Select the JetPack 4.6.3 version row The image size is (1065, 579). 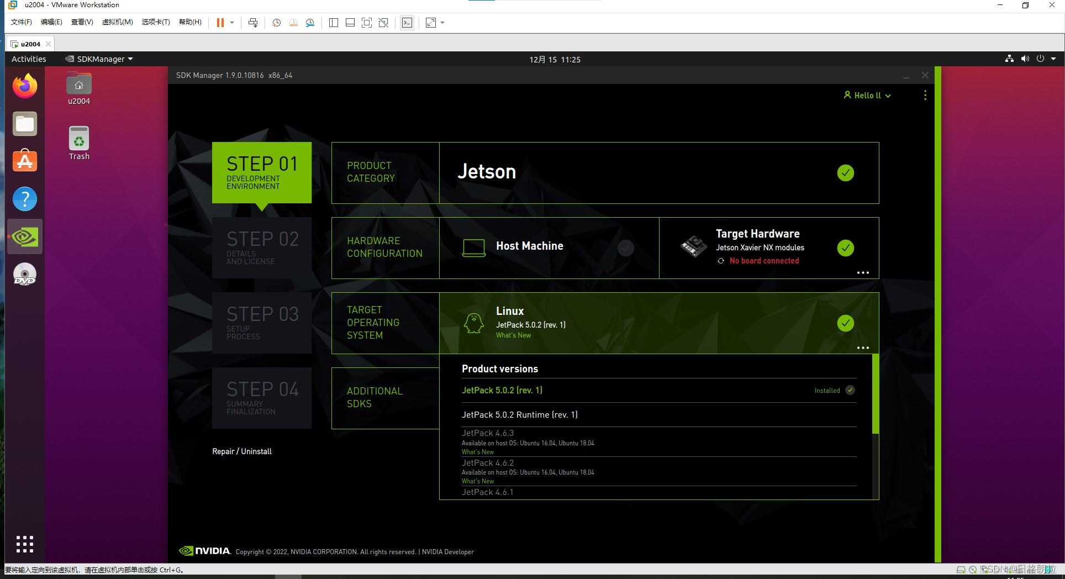[659, 442]
